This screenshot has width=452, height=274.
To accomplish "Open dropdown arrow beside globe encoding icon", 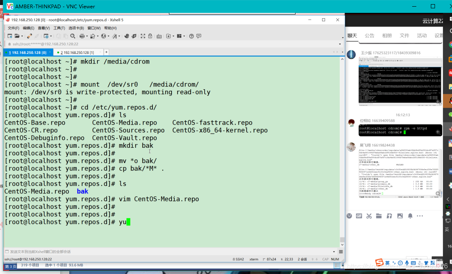I will (x=108, y=37).
